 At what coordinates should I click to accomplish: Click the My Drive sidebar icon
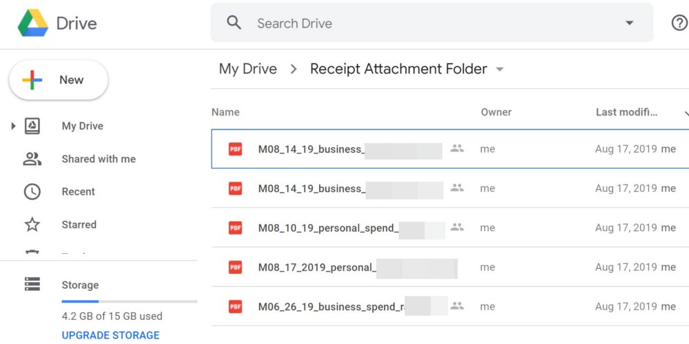tap(32, 126)
